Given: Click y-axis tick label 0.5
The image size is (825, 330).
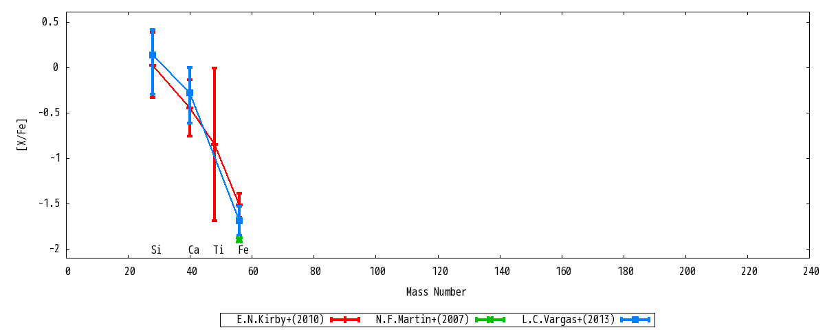Looking at the screenshot, I should tap(50, 22).
